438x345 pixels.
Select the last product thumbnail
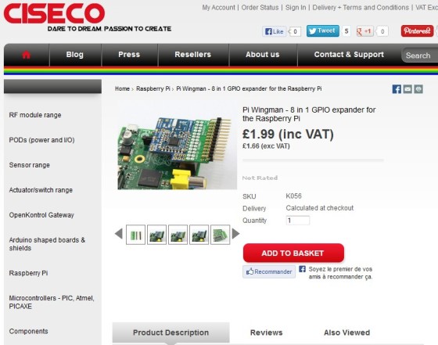pyautogui.click(x=220, y=235)
